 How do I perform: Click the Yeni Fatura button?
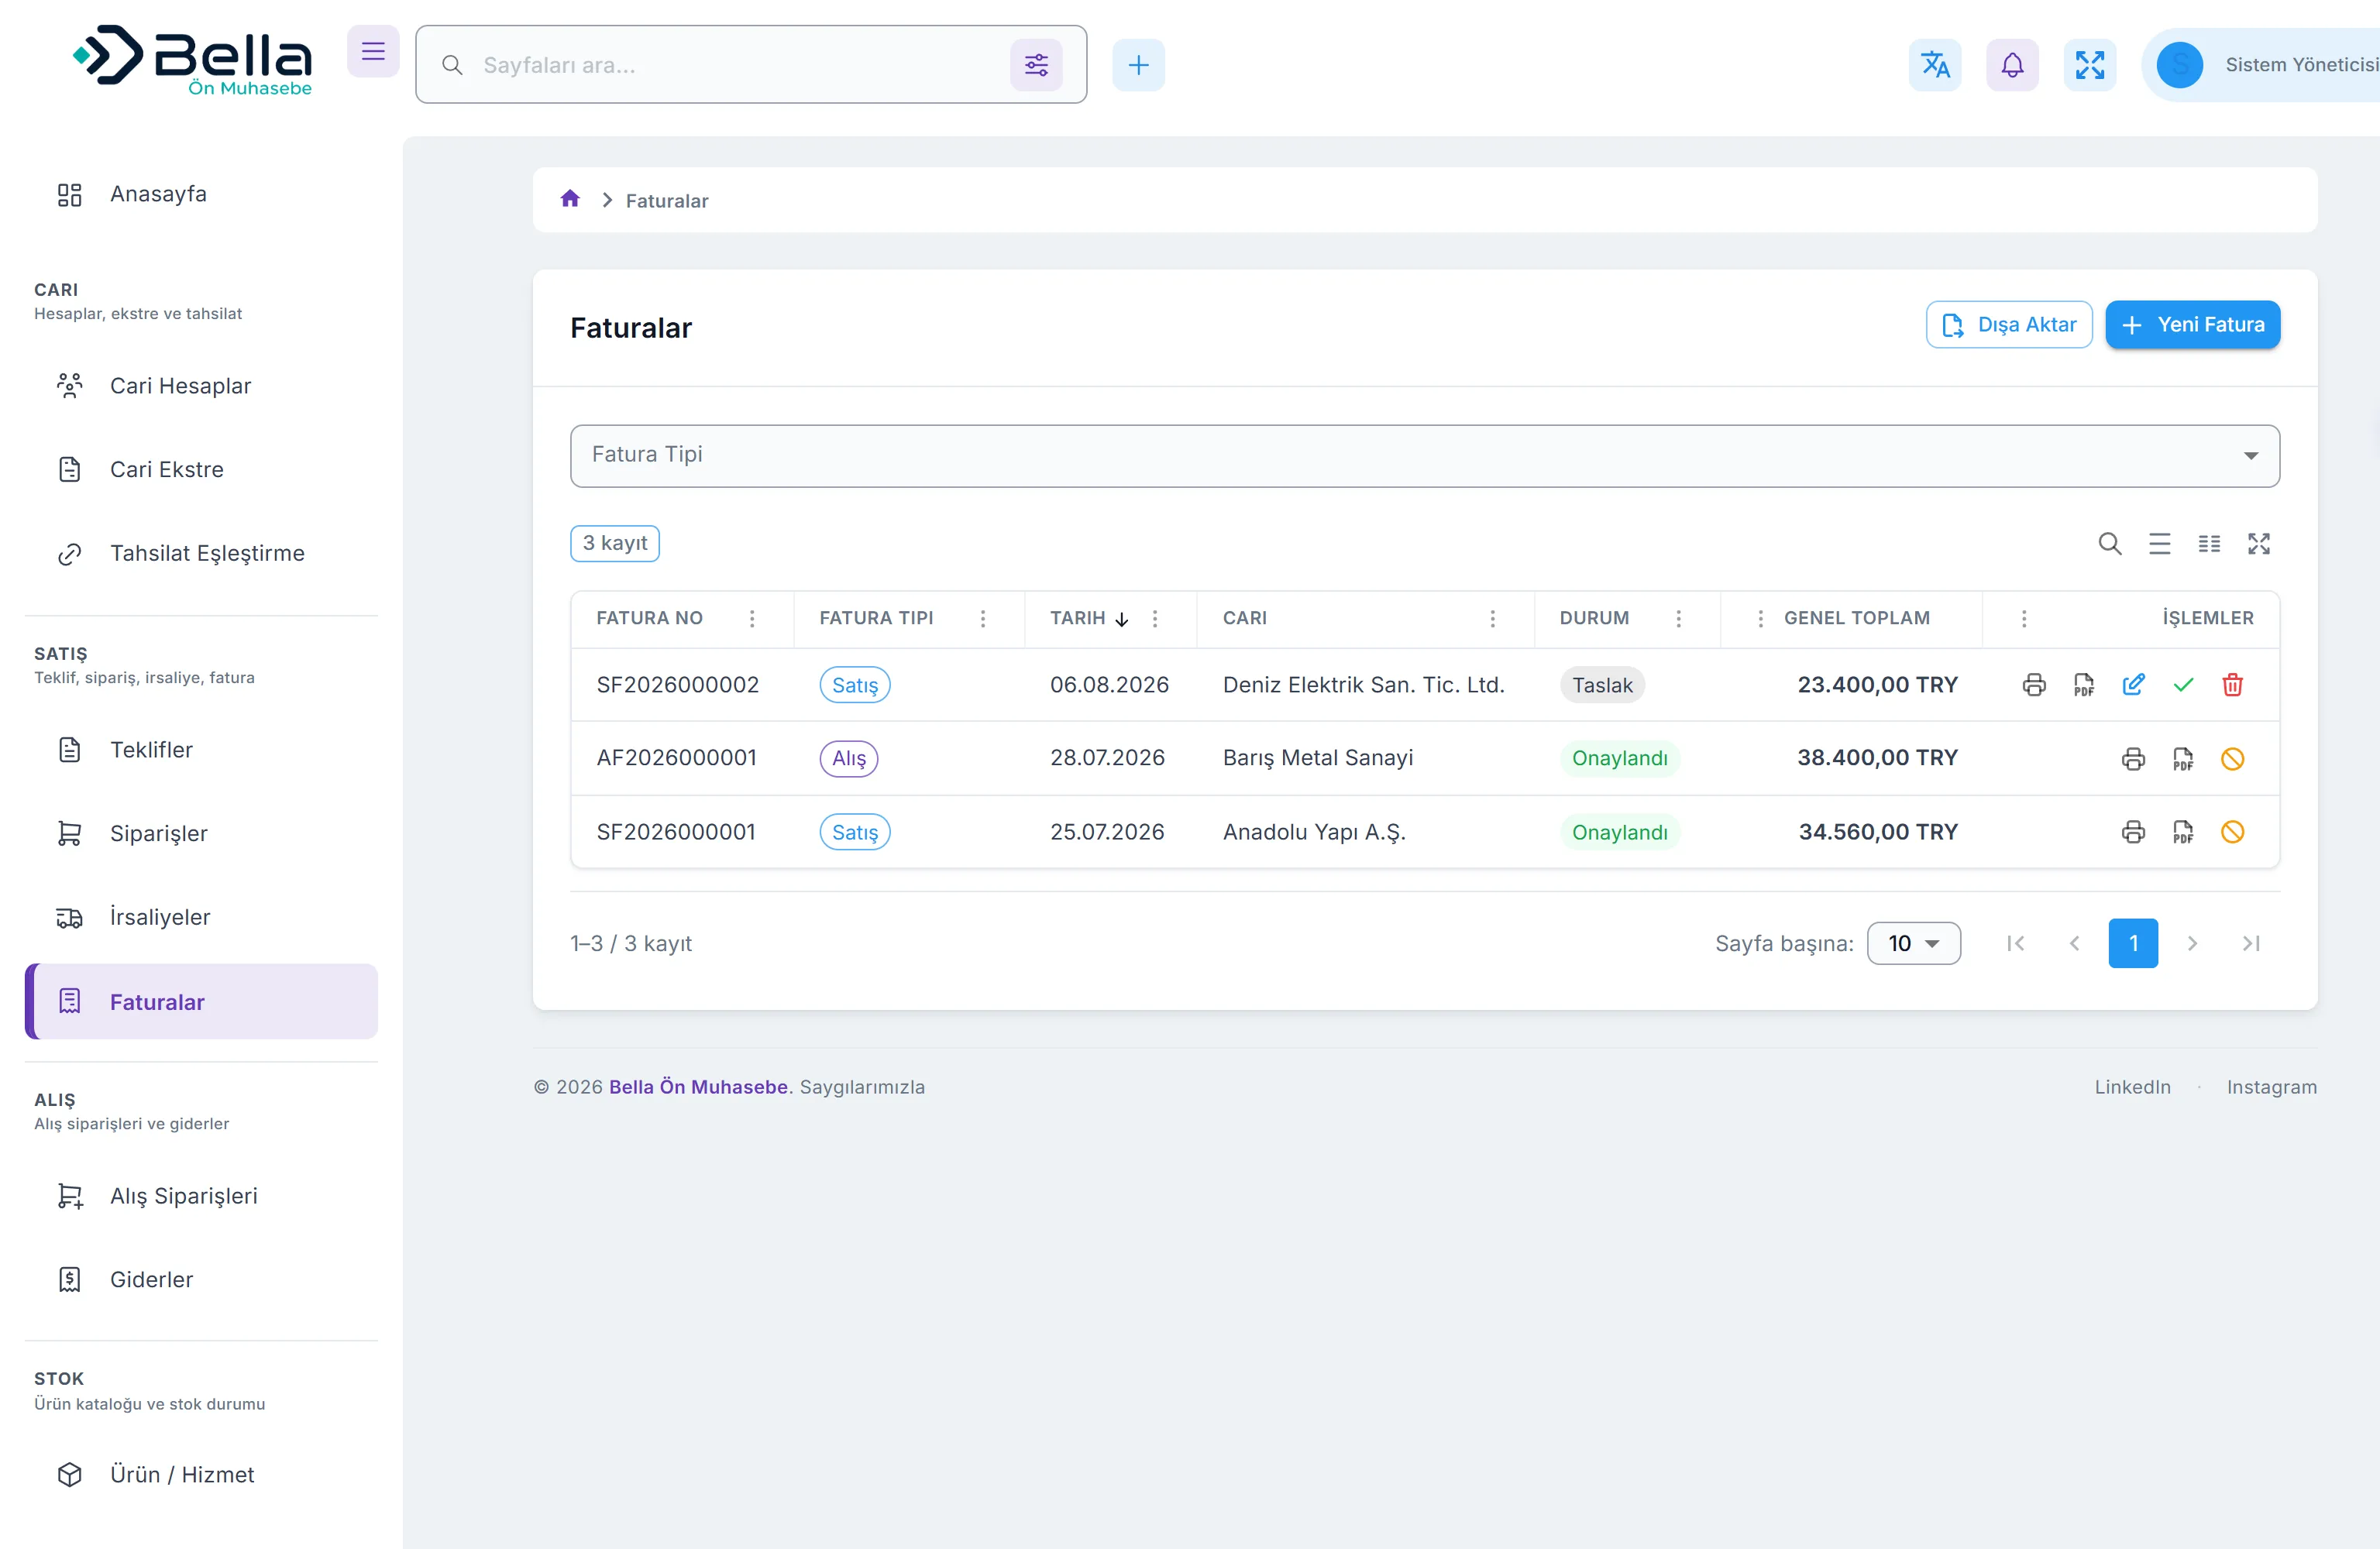[x=2192, y=325]
